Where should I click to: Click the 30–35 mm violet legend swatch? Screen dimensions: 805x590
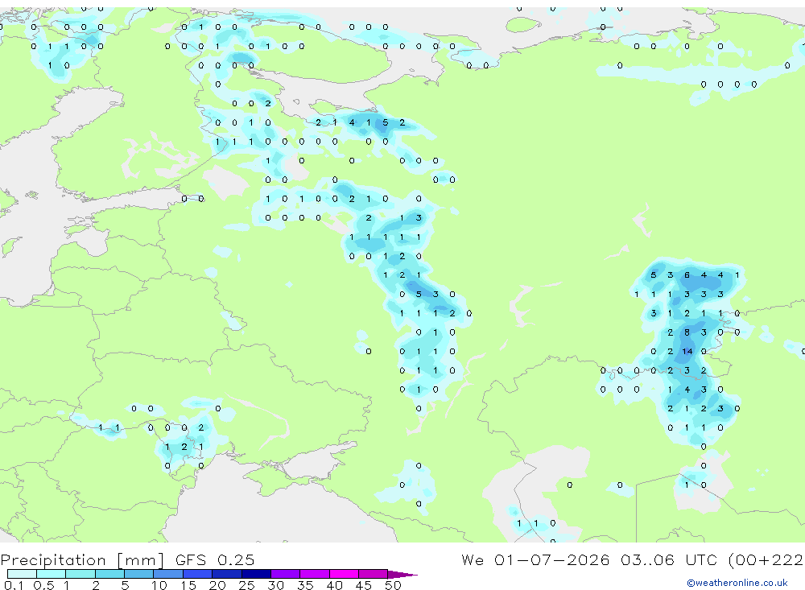click(286, 574)
